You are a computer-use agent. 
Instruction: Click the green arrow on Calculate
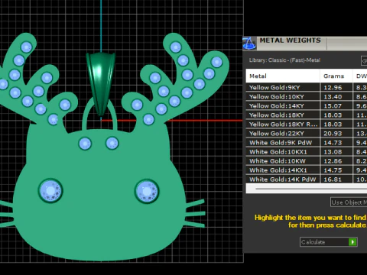[352, 242]
